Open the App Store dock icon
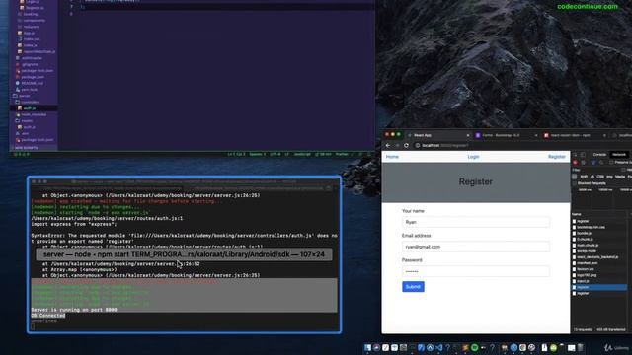Image resolution: width=632 pixels, height=355 pixels. pos(431,348)
